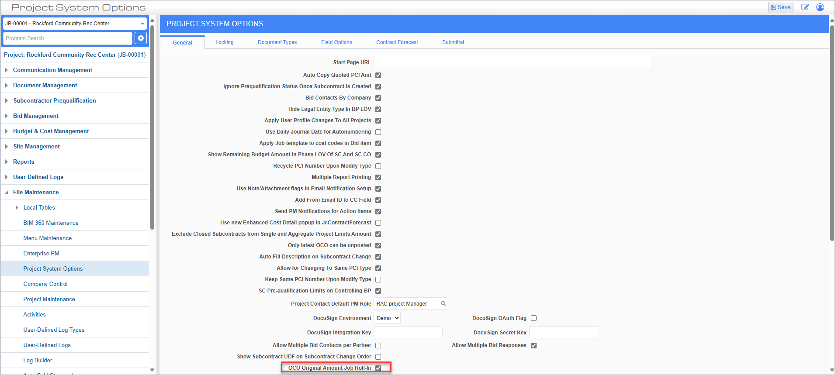
Task: Click the sidebar tree scrollbar
Action: click(x=152, y=127)
